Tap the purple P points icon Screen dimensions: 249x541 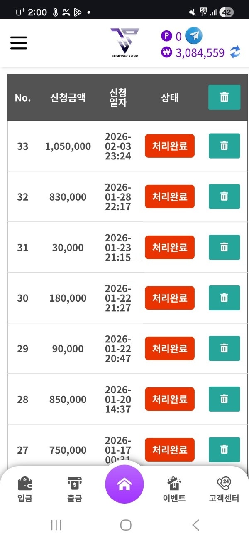166,36
